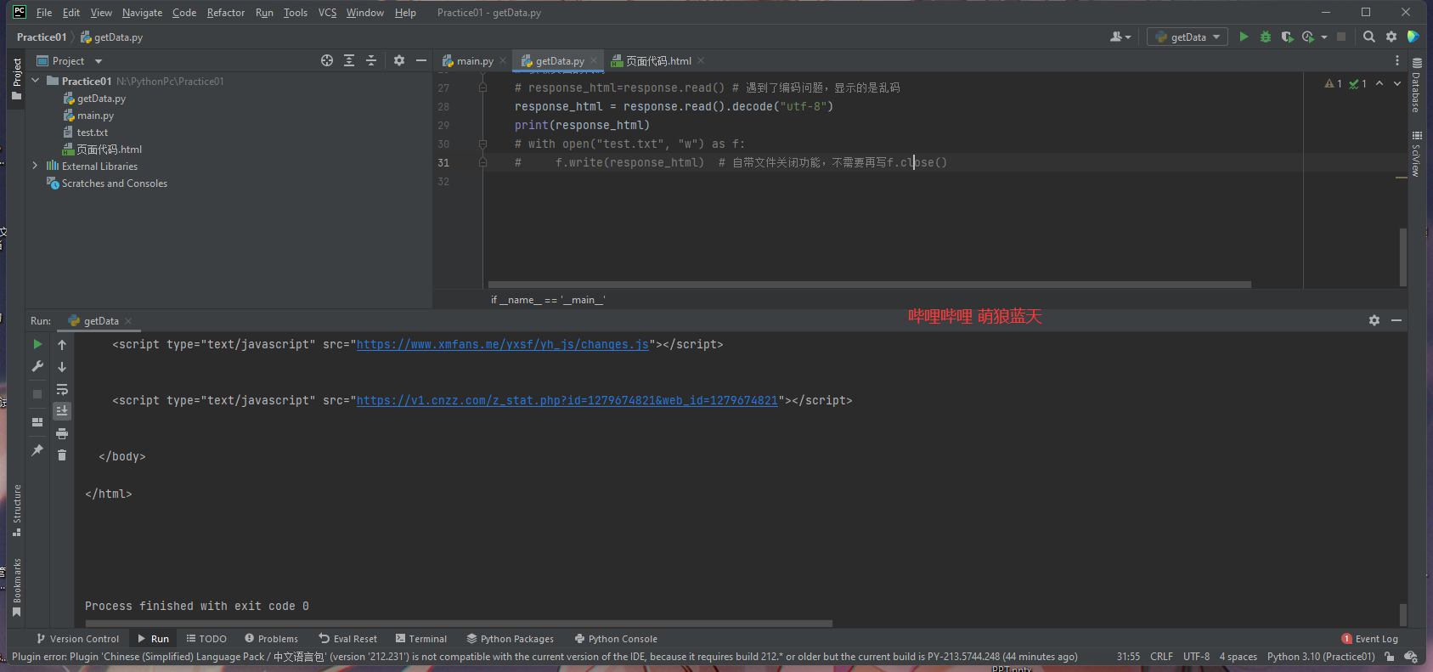Hide the Run tool window
The height and width of the screenshot is (672, 1433).
1396,320
